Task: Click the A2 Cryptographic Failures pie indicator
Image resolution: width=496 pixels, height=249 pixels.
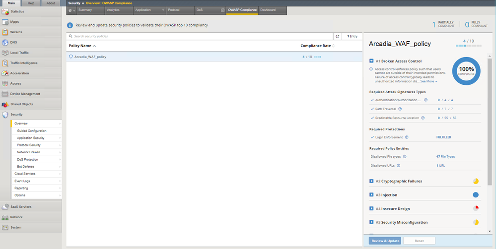Action: (476, 181)
